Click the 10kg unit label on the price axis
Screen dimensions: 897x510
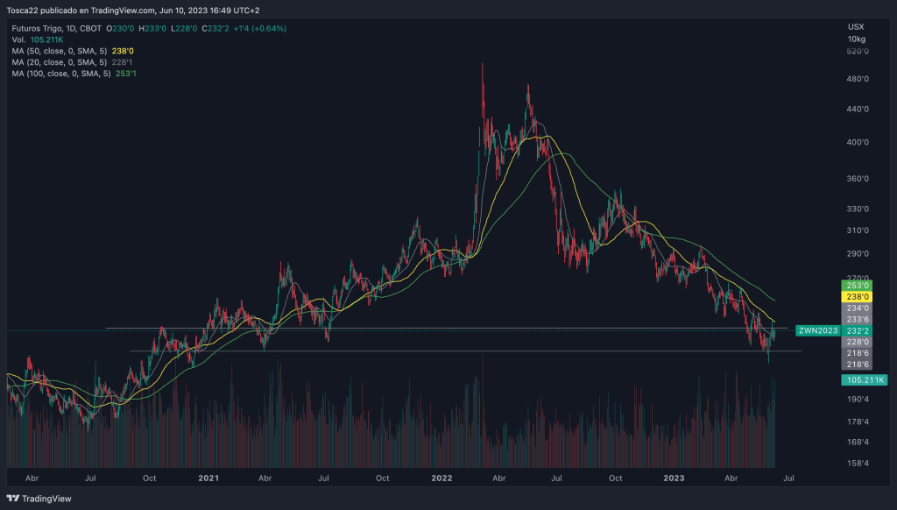click(857, 39)
